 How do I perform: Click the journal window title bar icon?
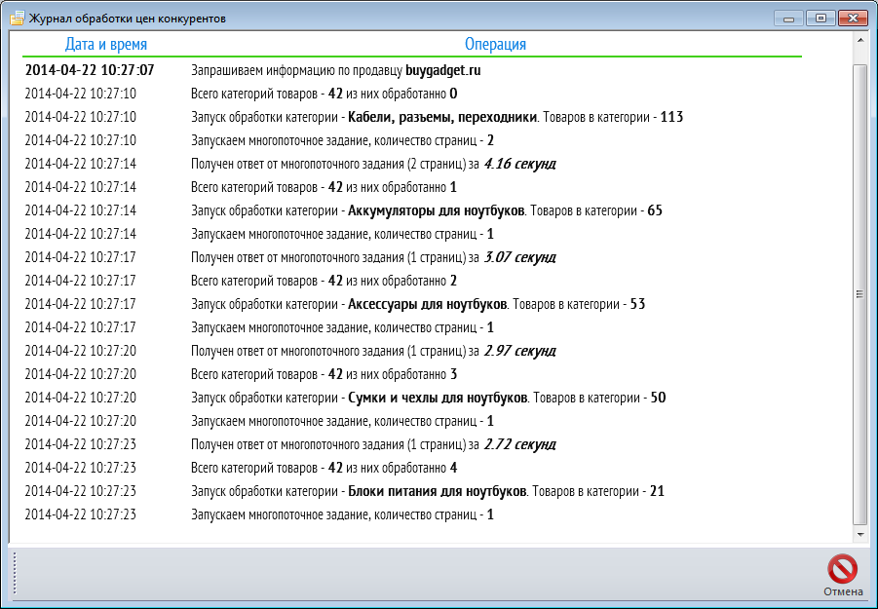click(x=17, y=18)
